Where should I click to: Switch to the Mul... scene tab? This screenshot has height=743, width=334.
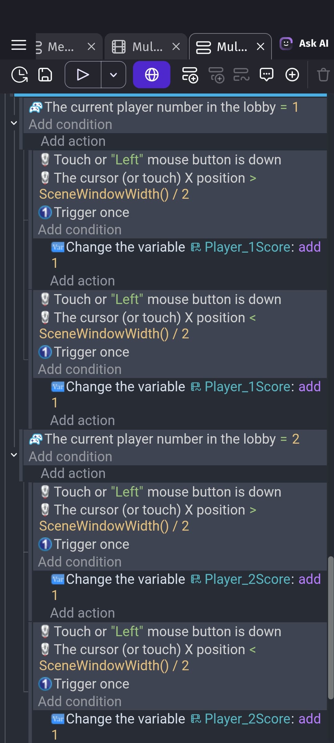pyautogui.click(x=146, y=47)
